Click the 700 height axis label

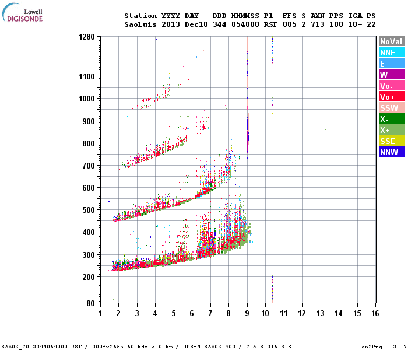point(89,166)
